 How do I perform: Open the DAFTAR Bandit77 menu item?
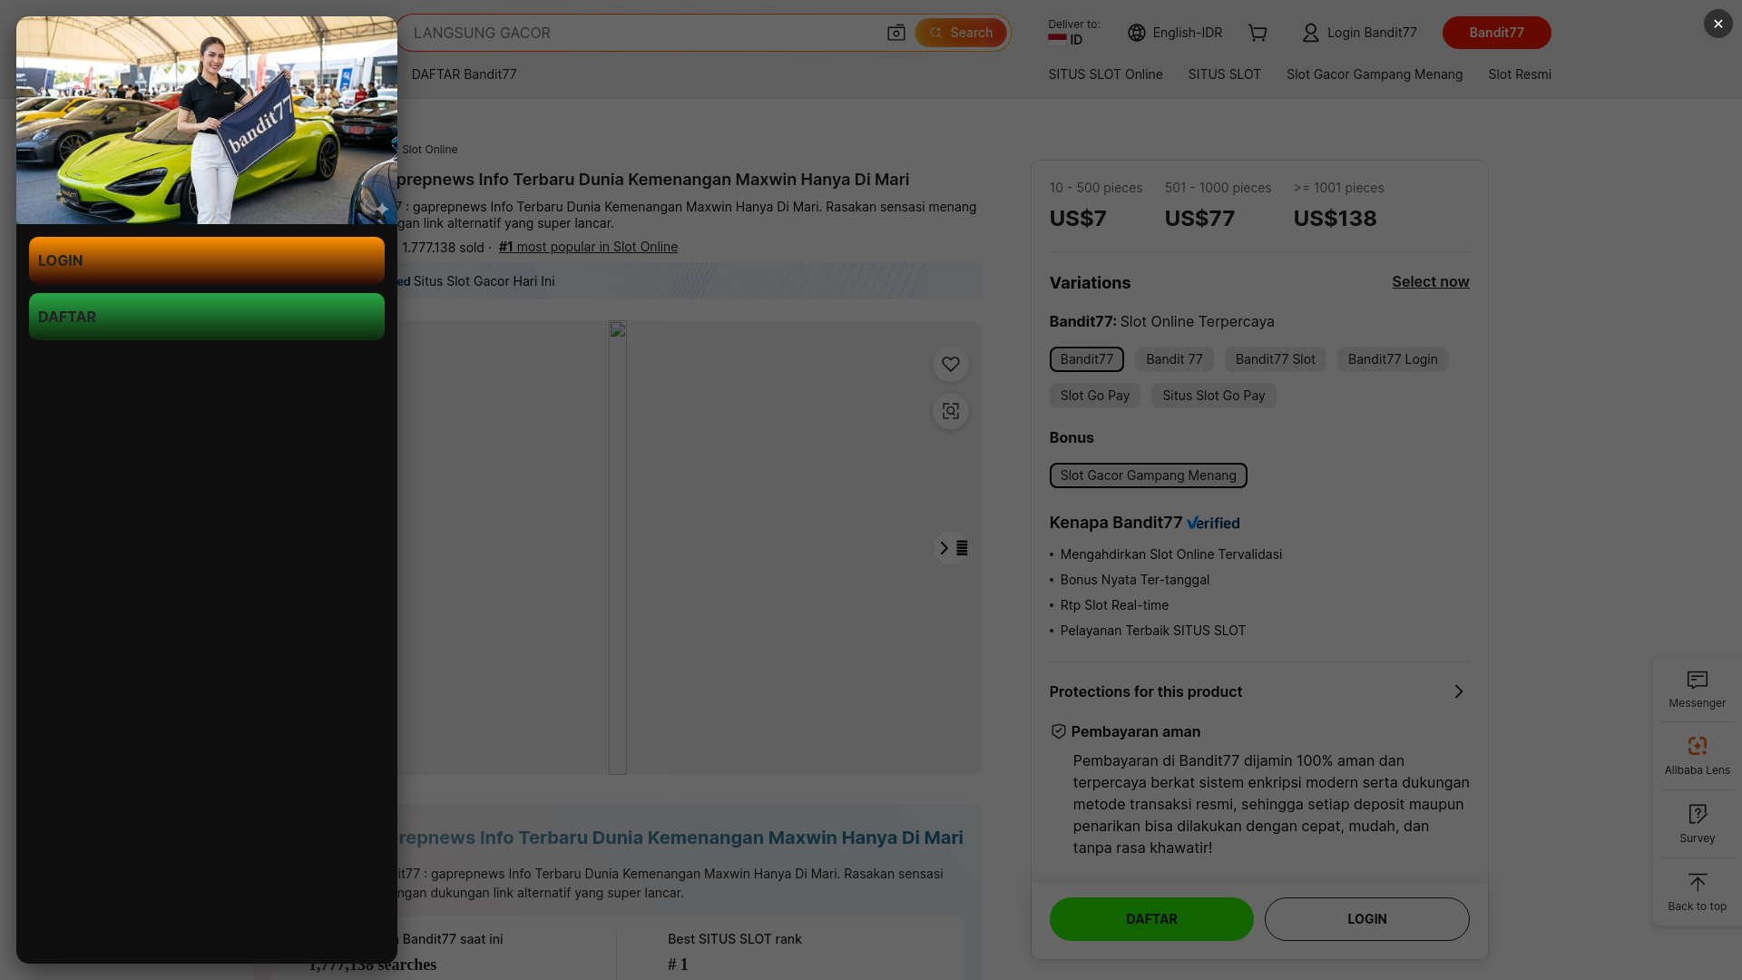pyautogui.click(x=464, y=74)
